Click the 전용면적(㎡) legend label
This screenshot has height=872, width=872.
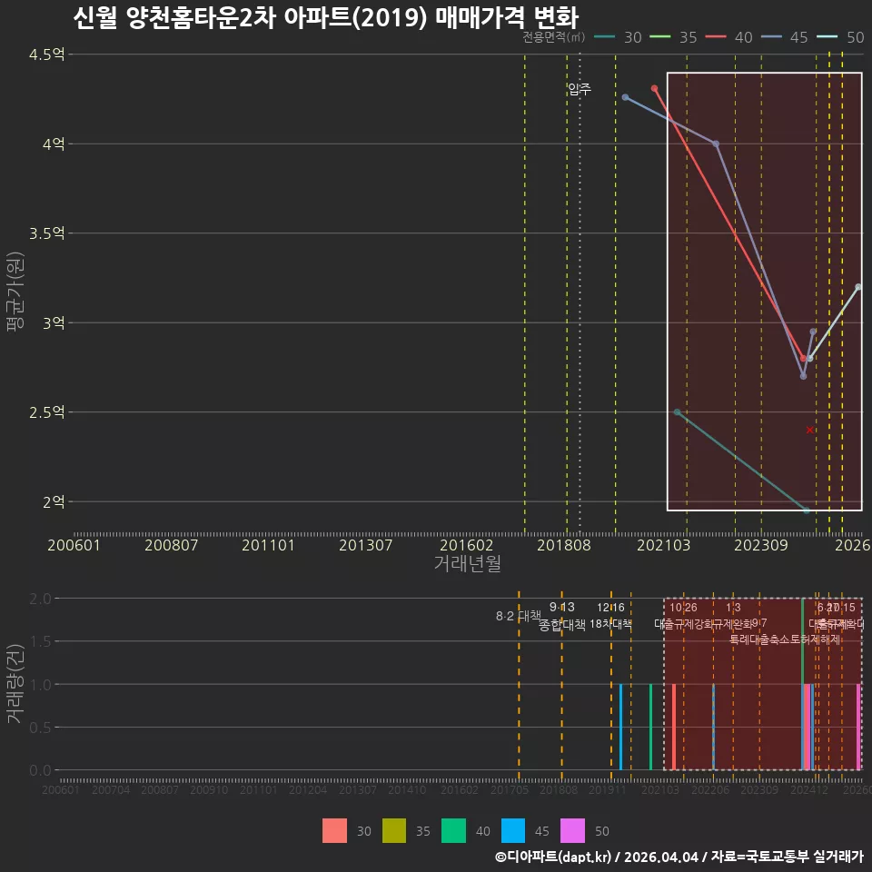point(553,37)
